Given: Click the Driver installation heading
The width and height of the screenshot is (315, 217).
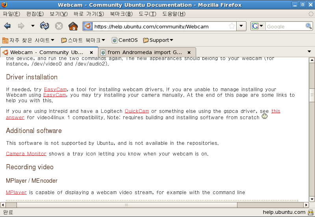Looking at the screenshot, I should click(x=32, y=77).
